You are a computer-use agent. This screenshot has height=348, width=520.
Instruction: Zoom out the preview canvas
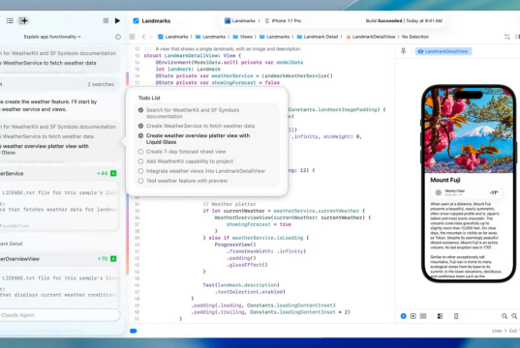point(505,316)
